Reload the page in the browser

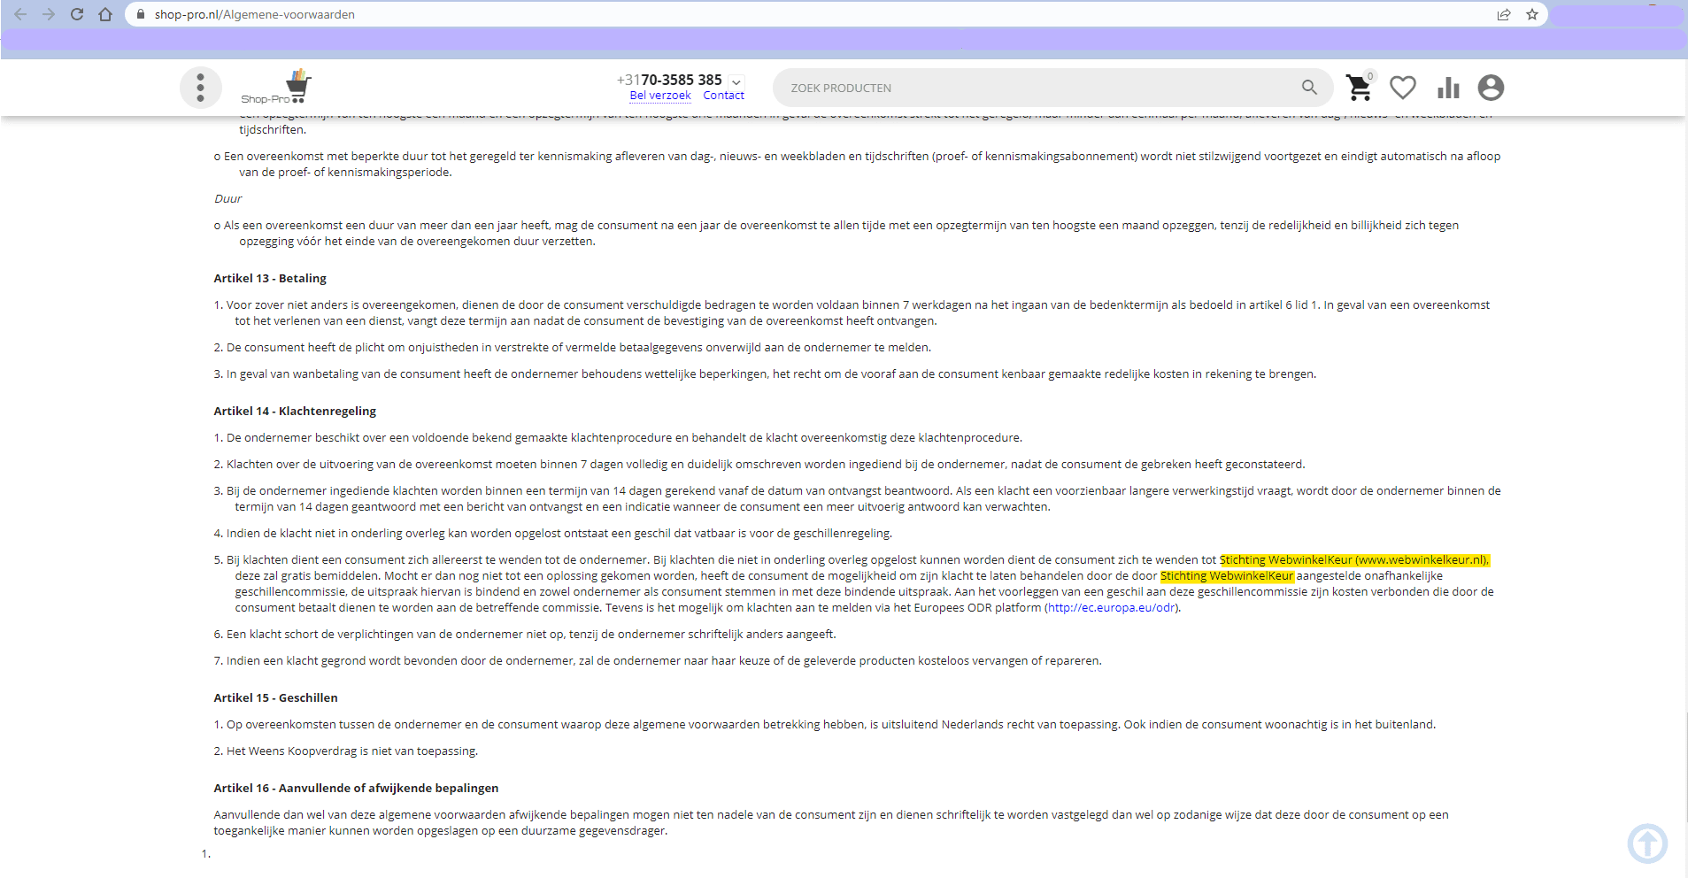click(x=77, y=14)
